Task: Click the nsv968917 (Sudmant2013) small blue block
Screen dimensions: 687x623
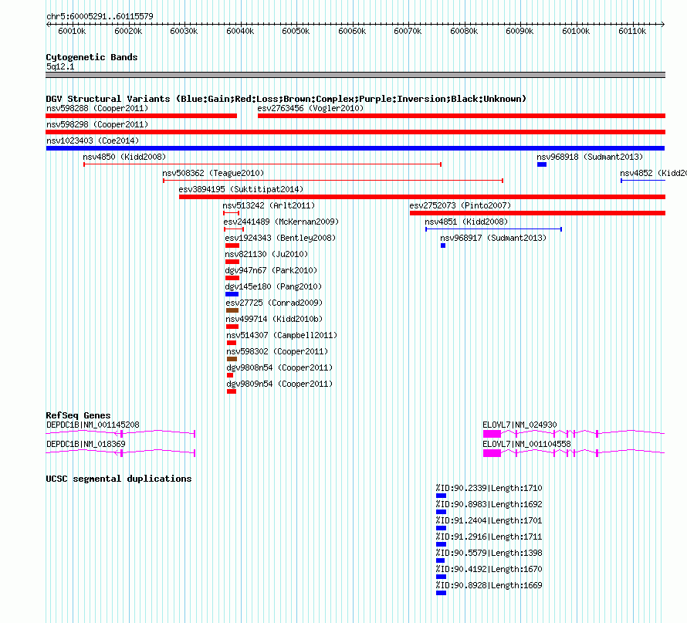Action: (x=443, y=245)
